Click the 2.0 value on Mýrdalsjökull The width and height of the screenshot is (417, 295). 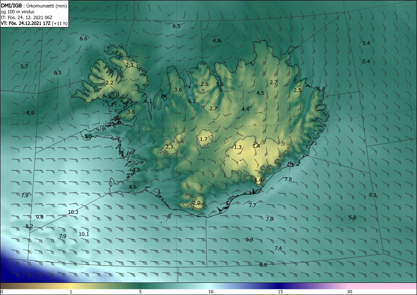tap(196, 203)
